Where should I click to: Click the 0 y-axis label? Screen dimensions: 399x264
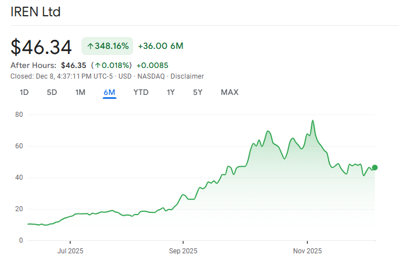pos(21,240)
